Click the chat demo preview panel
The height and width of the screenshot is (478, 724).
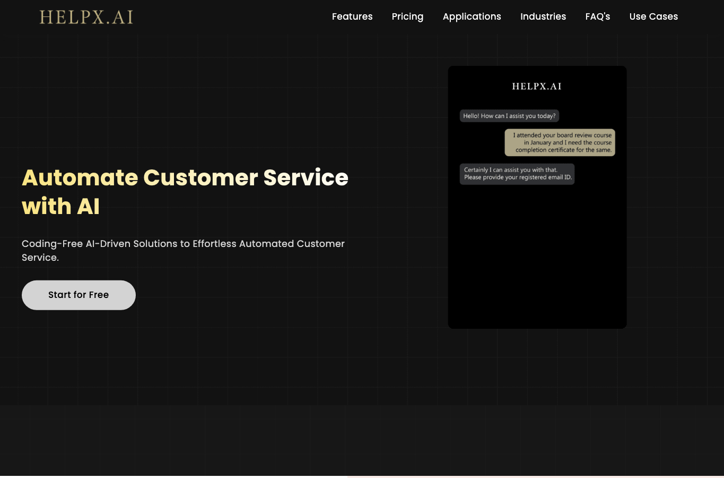(537, 197)
